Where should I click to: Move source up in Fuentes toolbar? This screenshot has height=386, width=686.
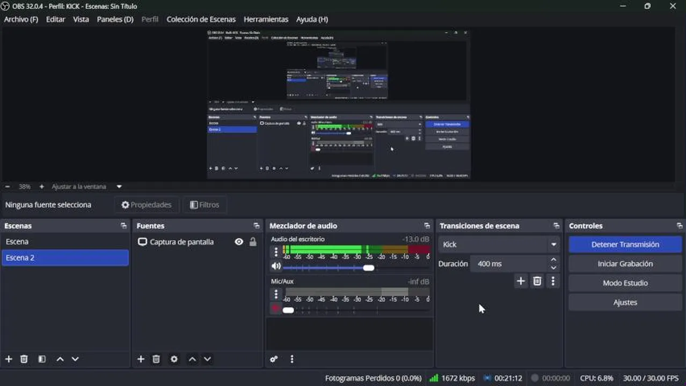coord(192,359)
